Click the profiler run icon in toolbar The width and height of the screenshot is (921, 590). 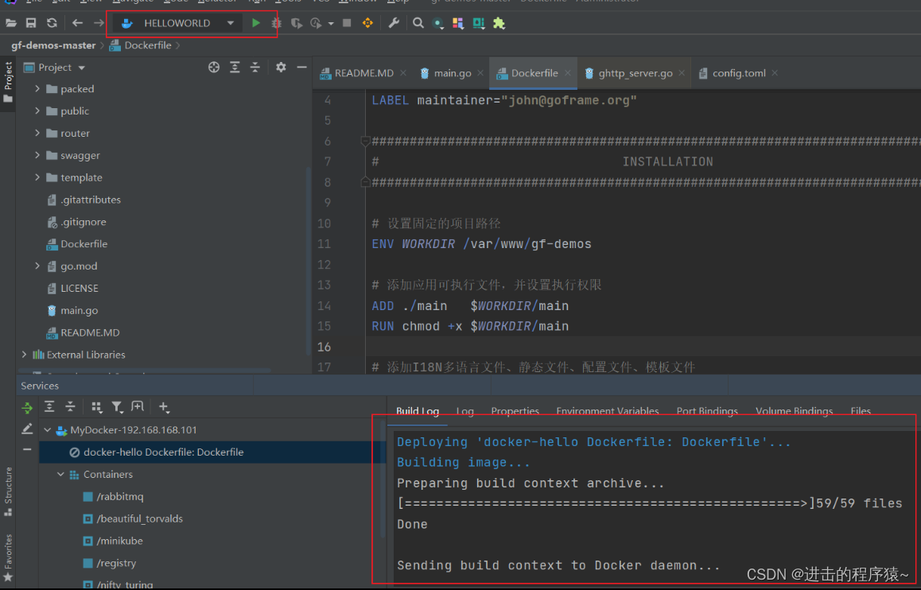point(316,24)
